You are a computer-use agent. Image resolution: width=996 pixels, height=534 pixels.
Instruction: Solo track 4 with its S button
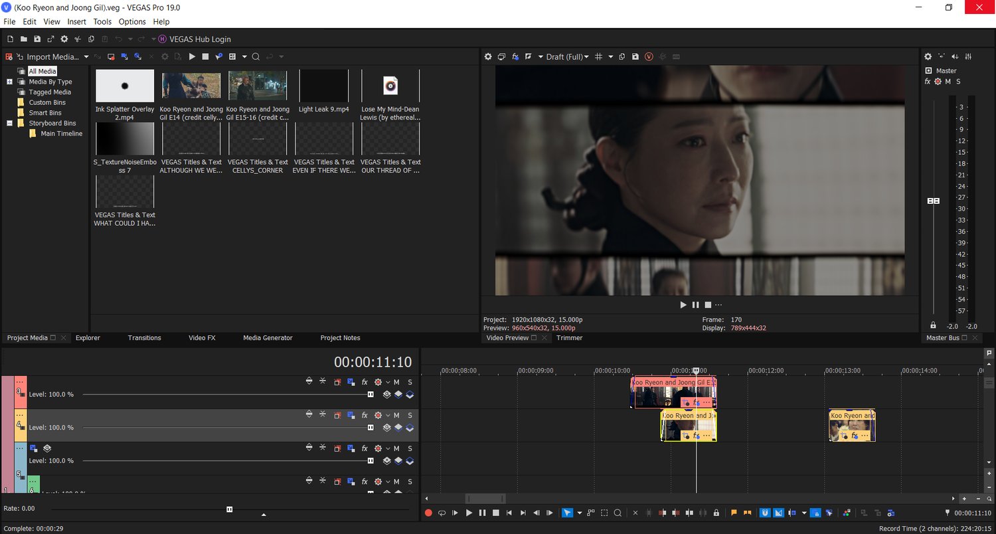coord(410,415)
